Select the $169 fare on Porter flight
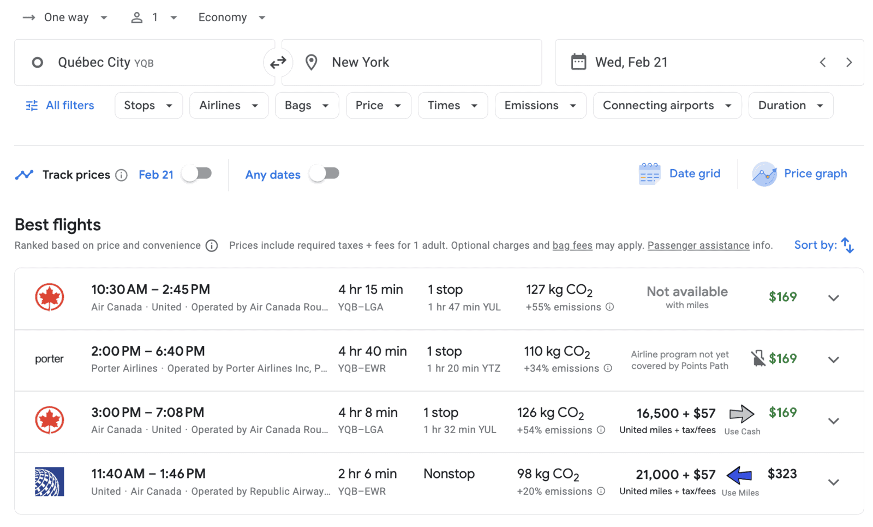Screen dimensions: 873x527 coord(782,358)
